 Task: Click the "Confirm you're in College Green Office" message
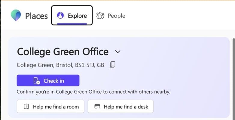(x=93, y=91)
